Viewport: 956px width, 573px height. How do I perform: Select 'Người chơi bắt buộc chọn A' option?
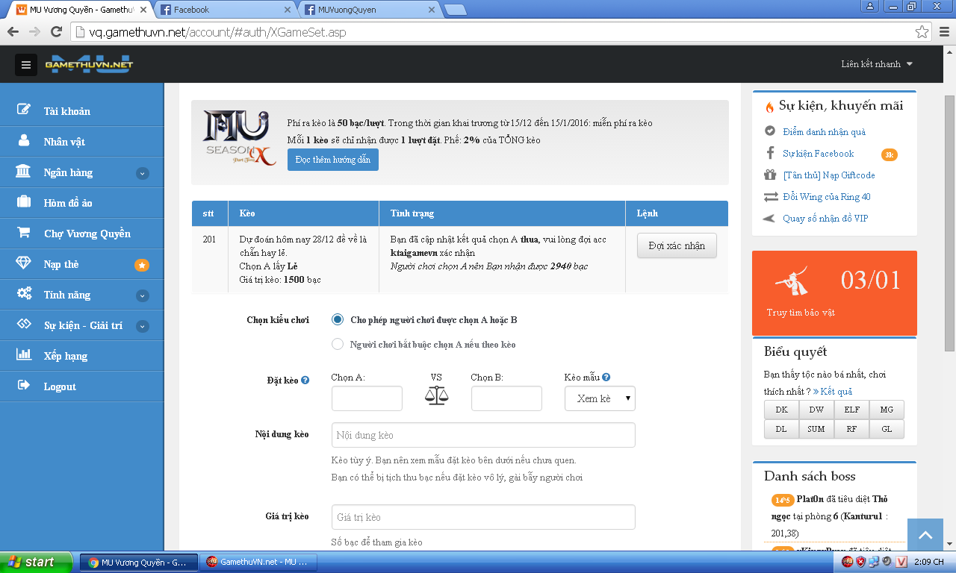pyautogui.click(x=338, y=345)
